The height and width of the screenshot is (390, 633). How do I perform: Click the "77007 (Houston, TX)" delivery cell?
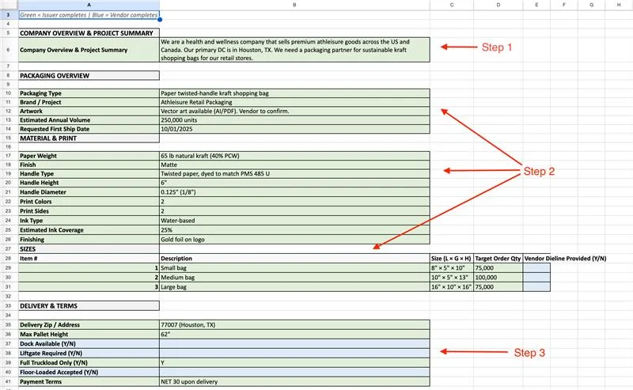[x=294, y=324]
